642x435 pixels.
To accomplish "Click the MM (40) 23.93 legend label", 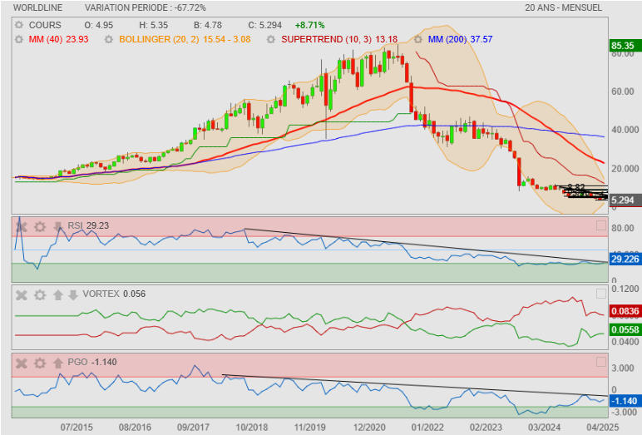I will point(58,39).
